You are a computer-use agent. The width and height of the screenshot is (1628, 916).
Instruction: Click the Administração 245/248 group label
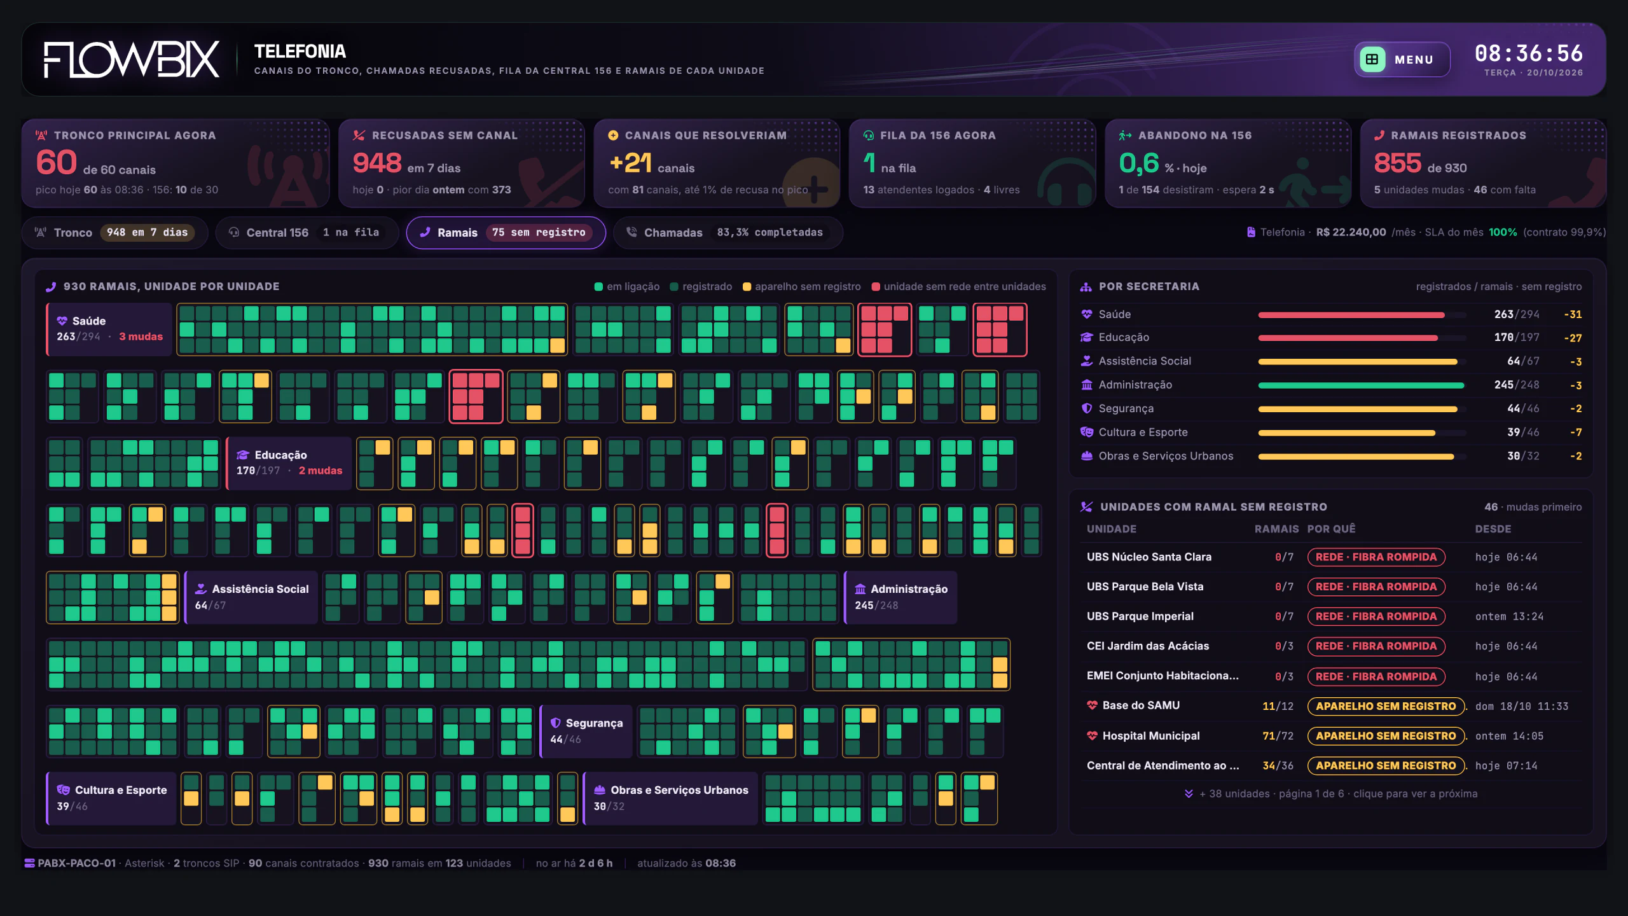(900, 597)
